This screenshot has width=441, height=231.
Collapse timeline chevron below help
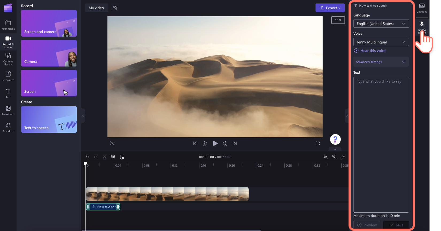tap(335, 149)
